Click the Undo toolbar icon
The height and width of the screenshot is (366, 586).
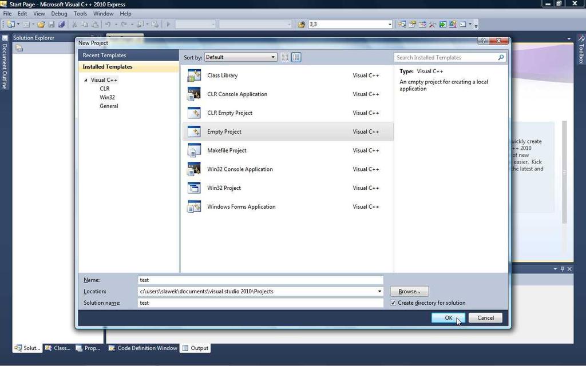[108, 24]
